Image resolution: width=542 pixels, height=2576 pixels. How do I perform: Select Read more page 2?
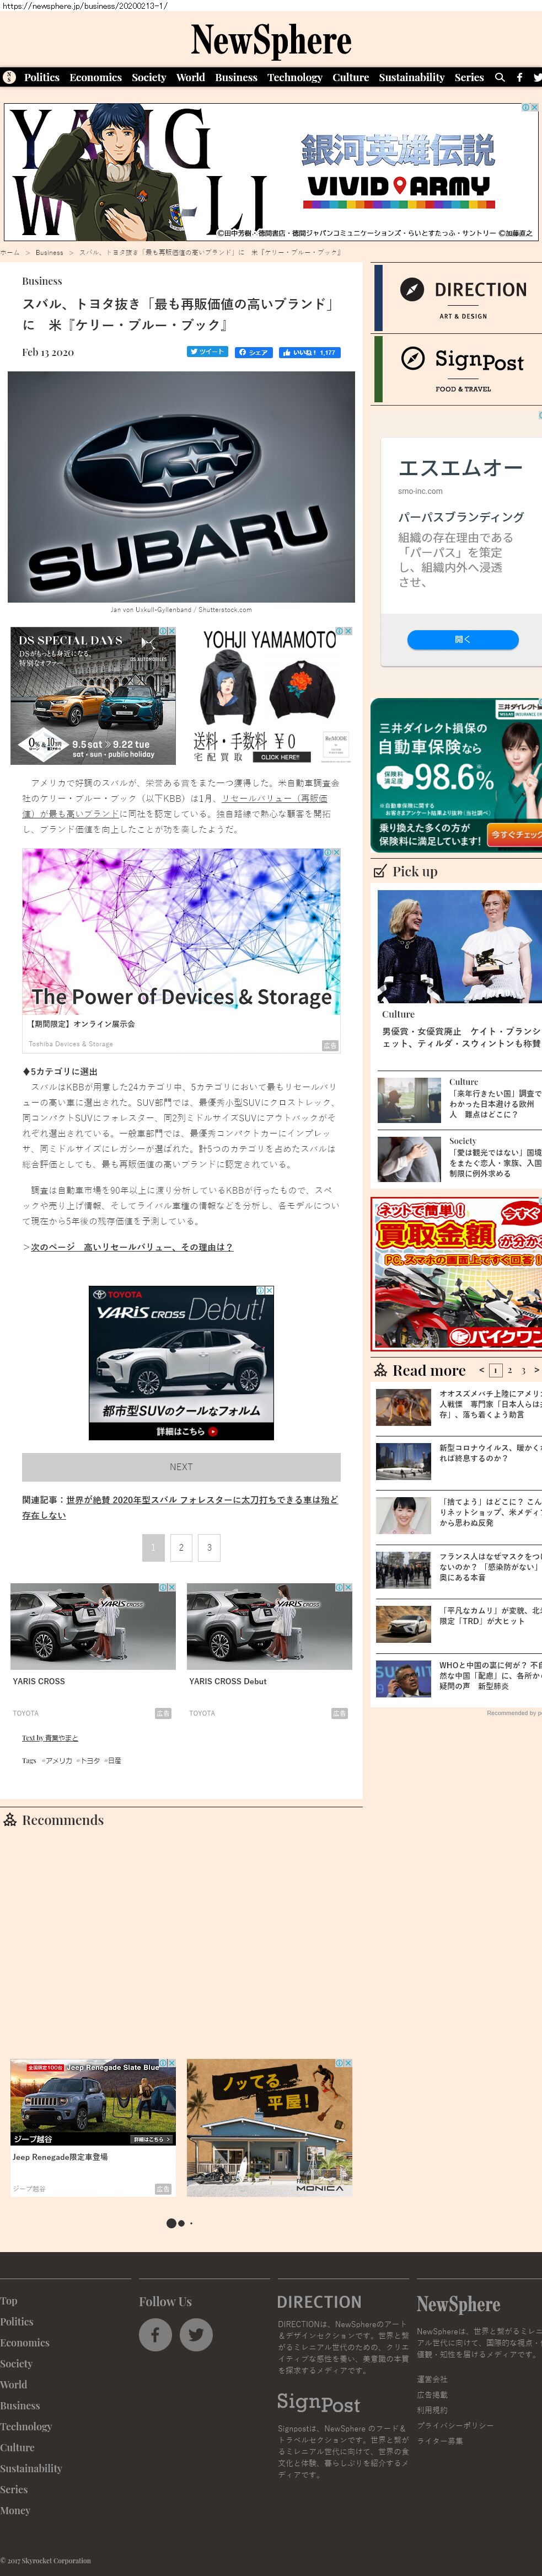509,1370
